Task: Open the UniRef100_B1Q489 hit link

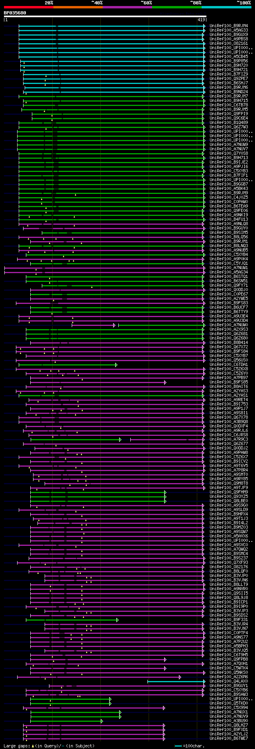Action: (x=229, y=123)
